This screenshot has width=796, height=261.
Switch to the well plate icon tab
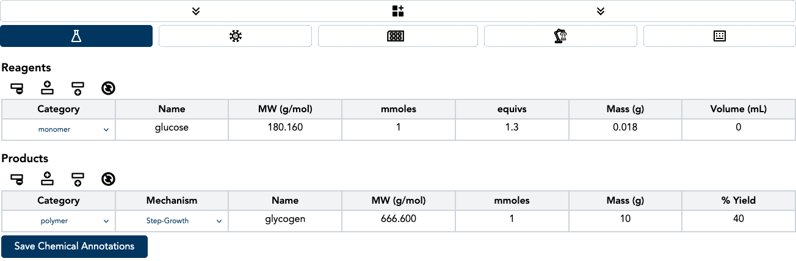[397, 36]
